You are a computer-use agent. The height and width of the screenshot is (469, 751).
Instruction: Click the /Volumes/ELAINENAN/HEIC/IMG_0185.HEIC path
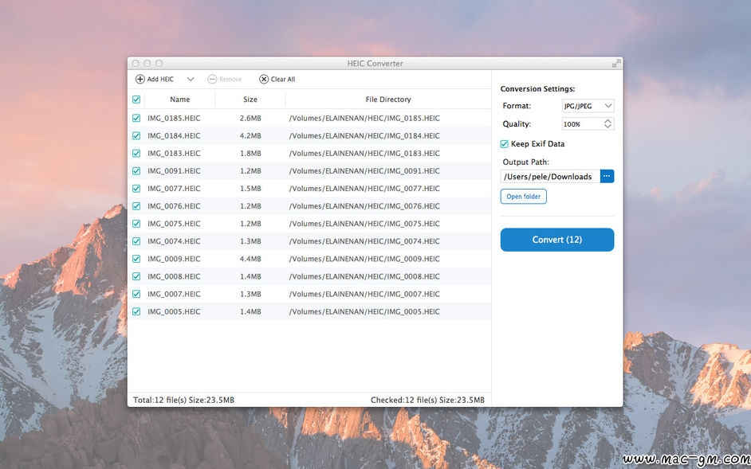(364, 118)
